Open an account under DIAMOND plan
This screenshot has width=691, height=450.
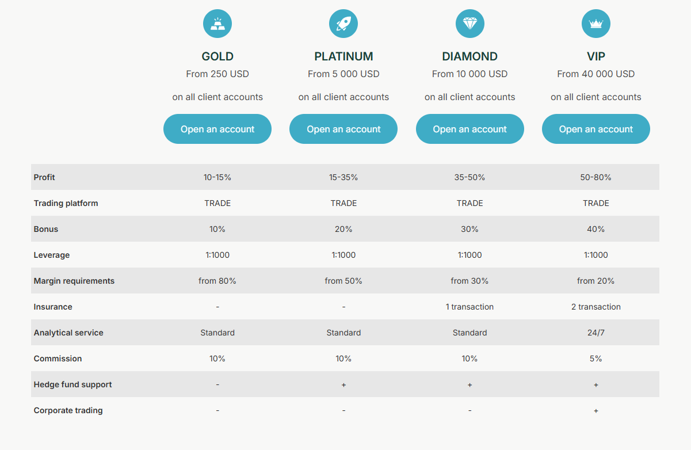click(470, 129)
